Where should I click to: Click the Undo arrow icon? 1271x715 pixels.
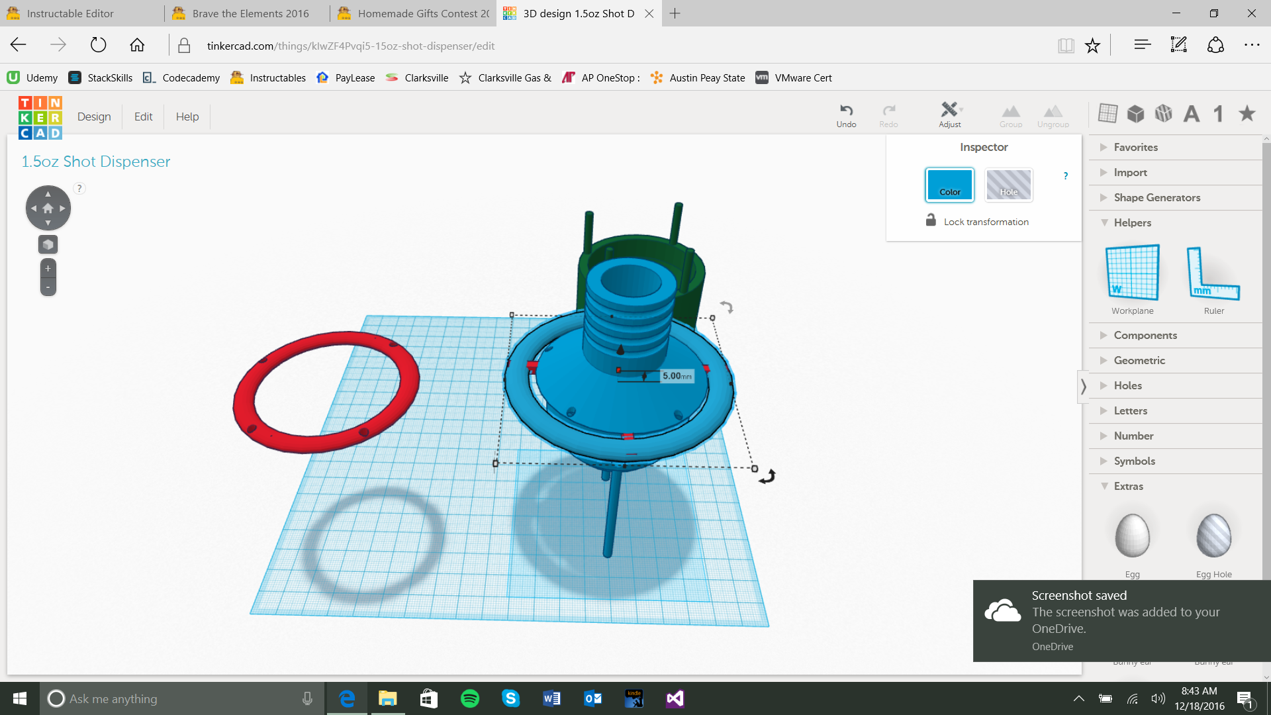click(846, 110)
